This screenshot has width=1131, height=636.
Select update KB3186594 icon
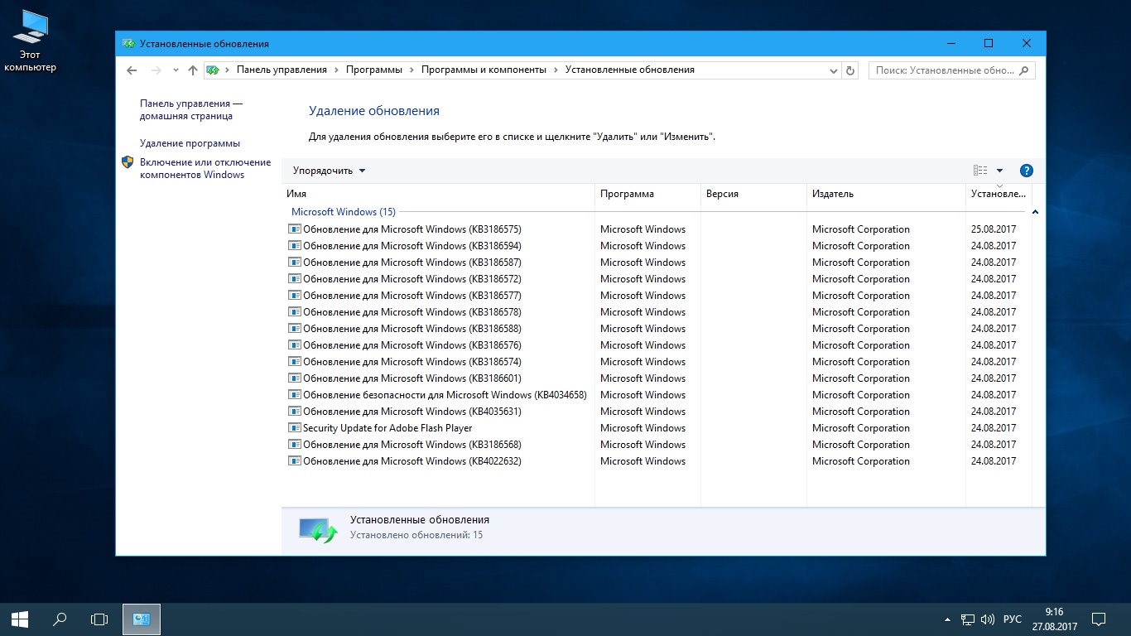[294, 246]
